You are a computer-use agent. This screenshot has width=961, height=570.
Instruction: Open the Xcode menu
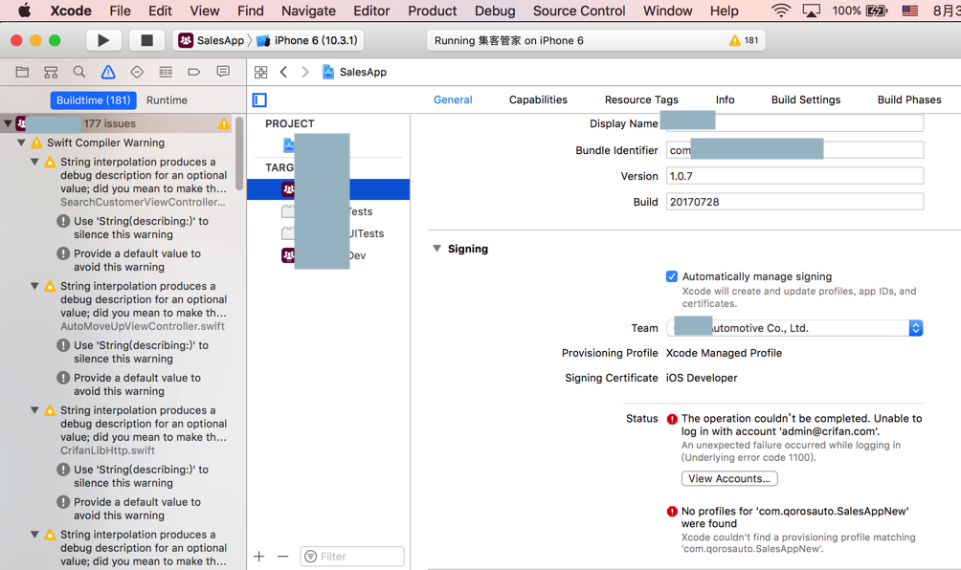pos(71,11)
